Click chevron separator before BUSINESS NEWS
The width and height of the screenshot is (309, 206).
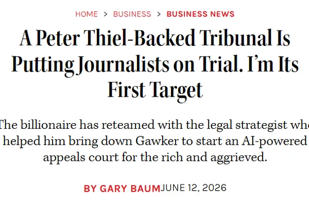159,14
